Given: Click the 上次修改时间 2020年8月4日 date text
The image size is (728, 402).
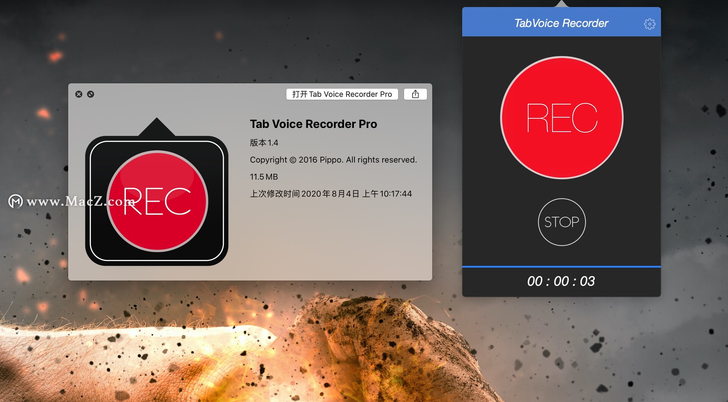Looking at the screenshot, I should point(331,194).
